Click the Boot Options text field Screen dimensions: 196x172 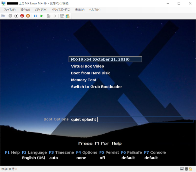(132, 119)
